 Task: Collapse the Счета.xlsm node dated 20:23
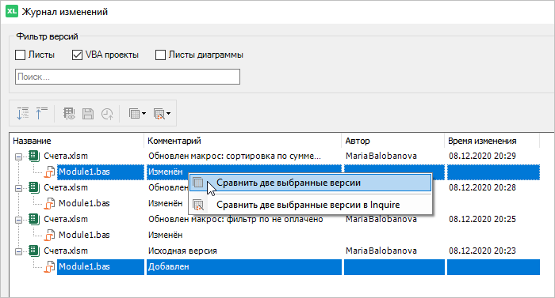tap(18, 251)
